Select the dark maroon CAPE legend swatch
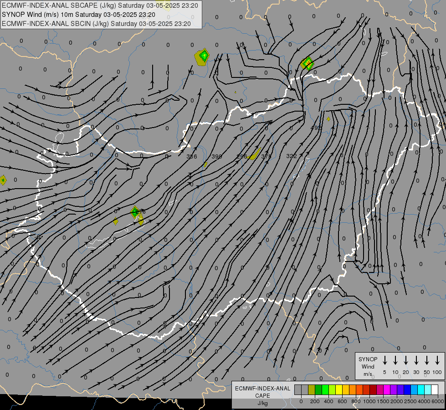The width and height of the screenshot is (446, 410). [373, 390]
